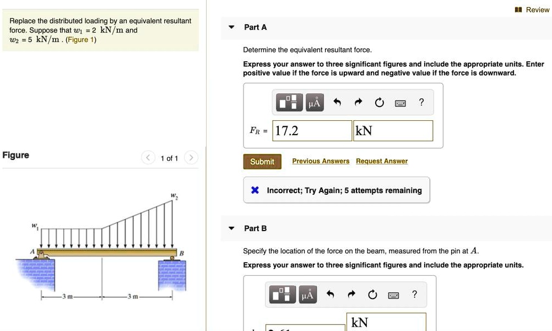Click the Request Answer link
This screenshot has width=552, height=331.
pyautogui.click(x=382, y=161)
